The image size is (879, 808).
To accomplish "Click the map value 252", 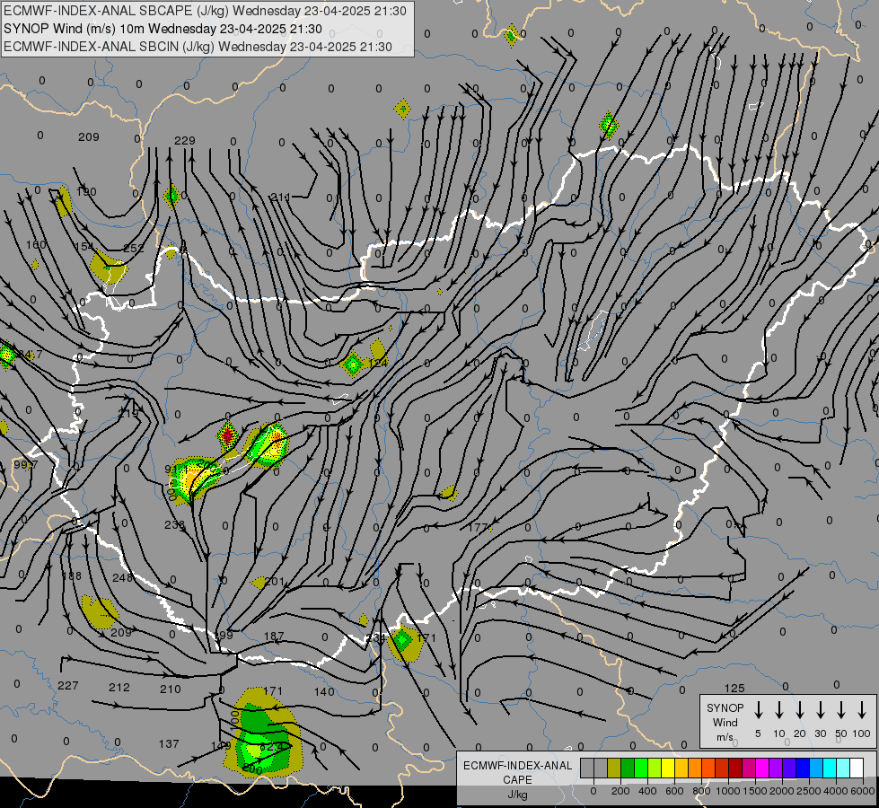I will tap(134, 248).
